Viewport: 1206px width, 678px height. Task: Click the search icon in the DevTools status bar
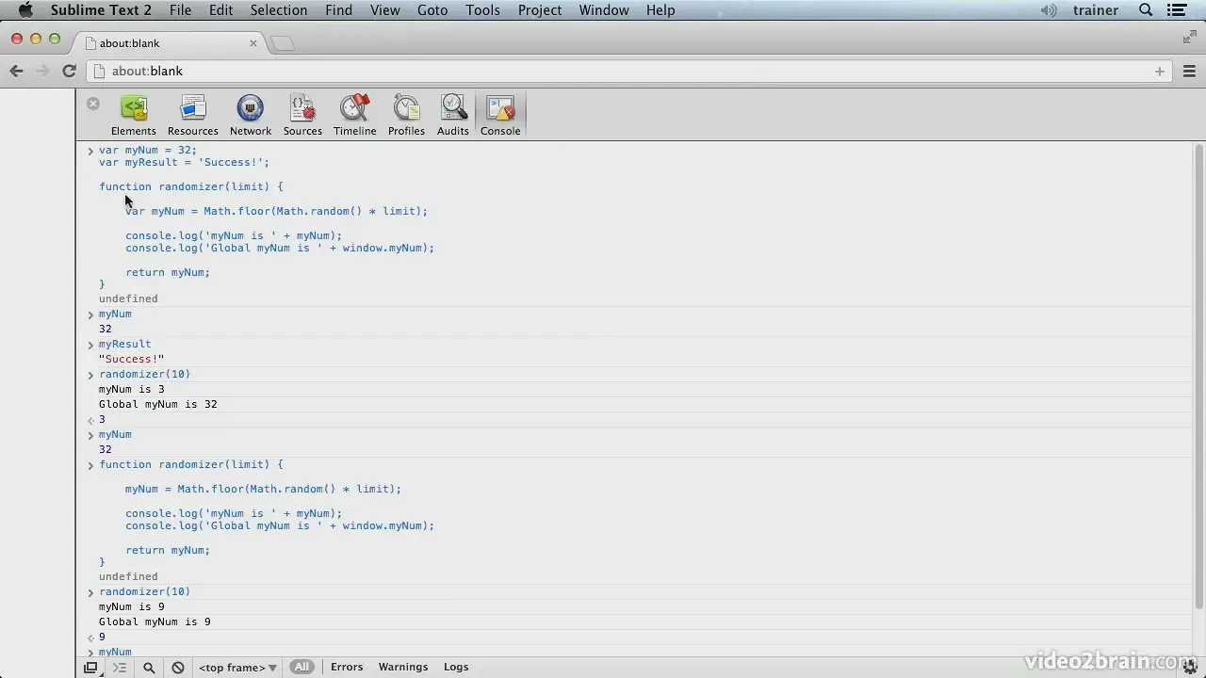(x=149, y=668)
